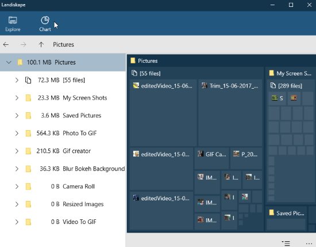Select the tile labeled S in screenshots
Screen dimensions: 316x247
[x=277, y=98]
